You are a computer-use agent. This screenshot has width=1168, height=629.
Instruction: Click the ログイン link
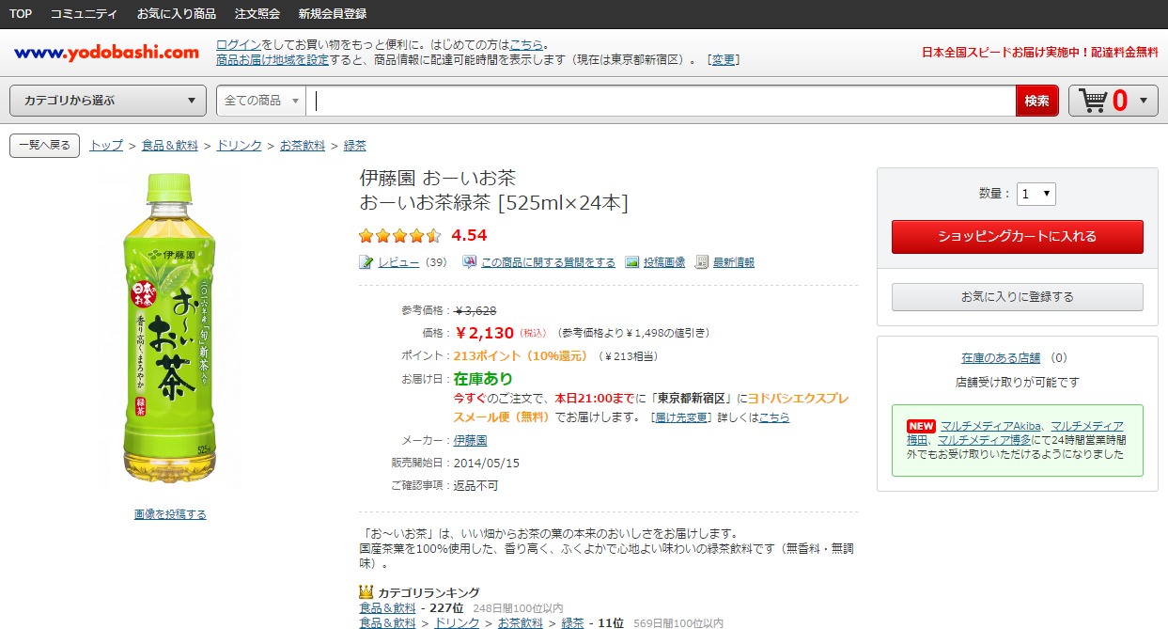pyautogui.click(x=239, y=45)
